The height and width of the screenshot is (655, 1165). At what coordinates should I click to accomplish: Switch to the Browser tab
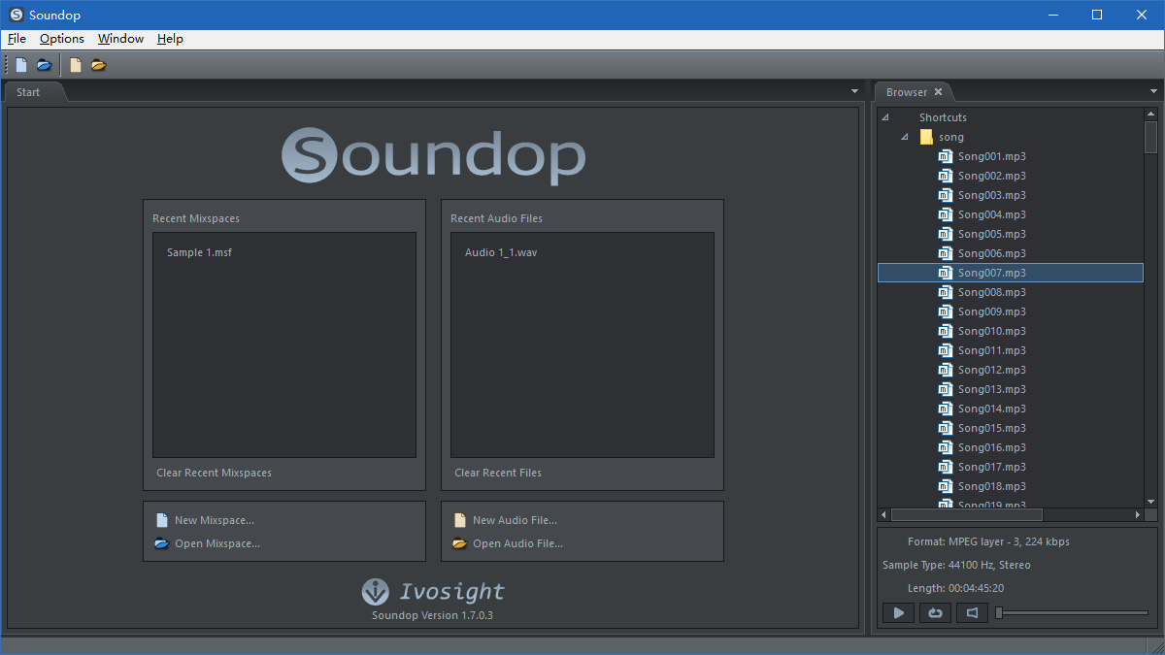(909, 91)
